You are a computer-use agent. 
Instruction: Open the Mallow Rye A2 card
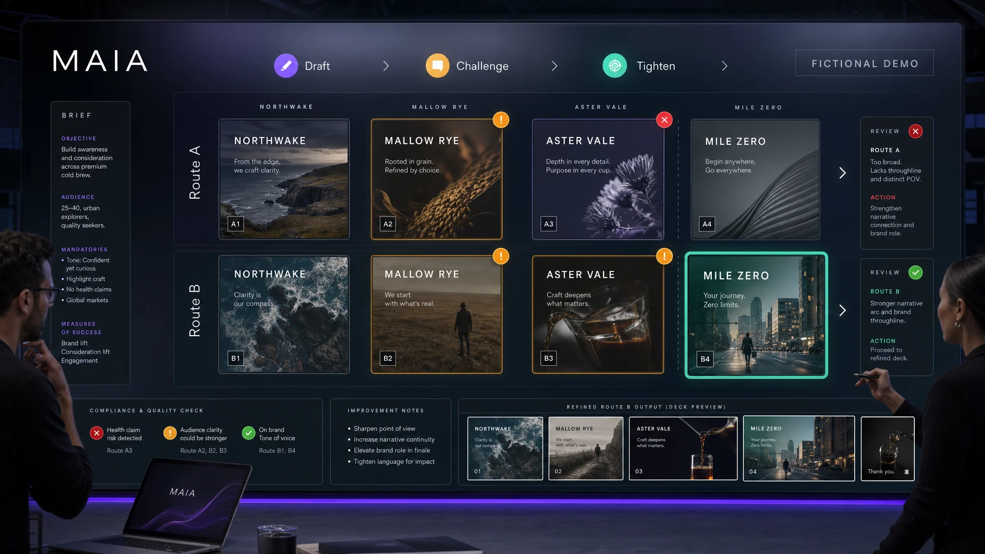[x=436, y=179]
